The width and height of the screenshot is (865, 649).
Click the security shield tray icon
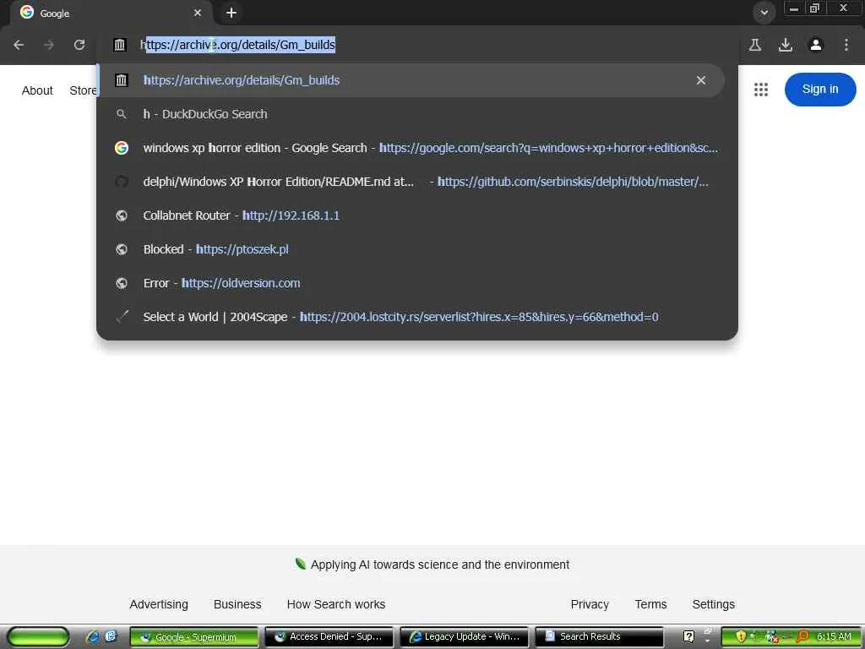point(741,636)
